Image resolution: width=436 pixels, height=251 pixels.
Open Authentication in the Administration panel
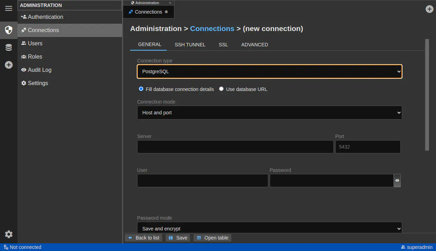click(x=70, y=17)
